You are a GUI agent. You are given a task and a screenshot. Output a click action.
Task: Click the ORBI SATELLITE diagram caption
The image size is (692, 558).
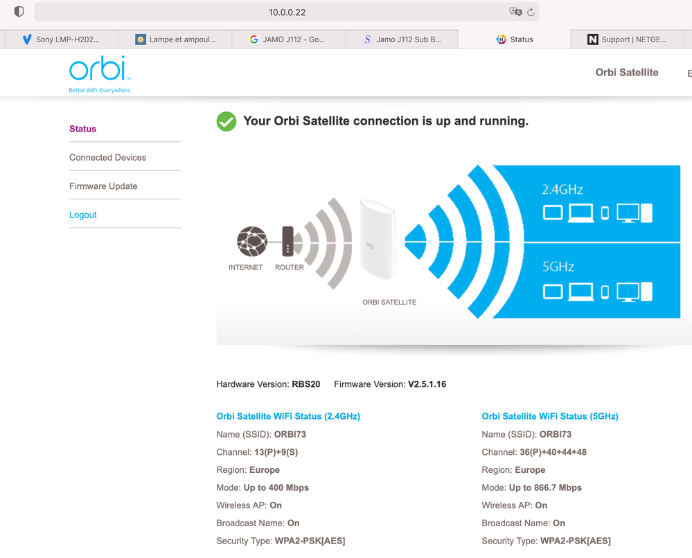[x=390, y=302]
